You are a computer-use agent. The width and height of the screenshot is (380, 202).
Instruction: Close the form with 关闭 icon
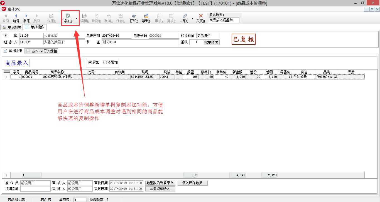[x=200, y=18]
